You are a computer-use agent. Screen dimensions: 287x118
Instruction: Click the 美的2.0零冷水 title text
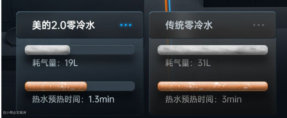click(64, 25)
